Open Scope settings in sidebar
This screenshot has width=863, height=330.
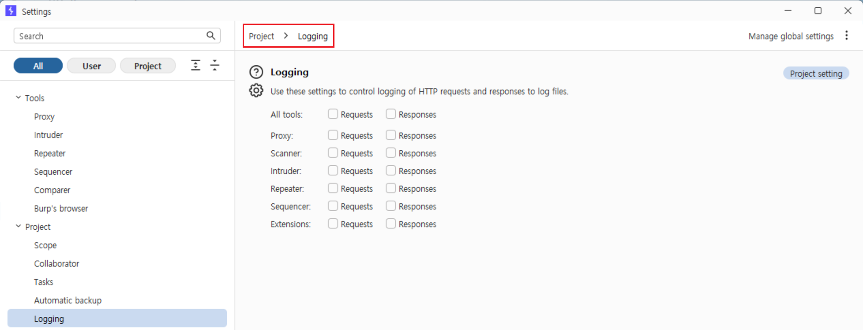(x=45, y=245)
